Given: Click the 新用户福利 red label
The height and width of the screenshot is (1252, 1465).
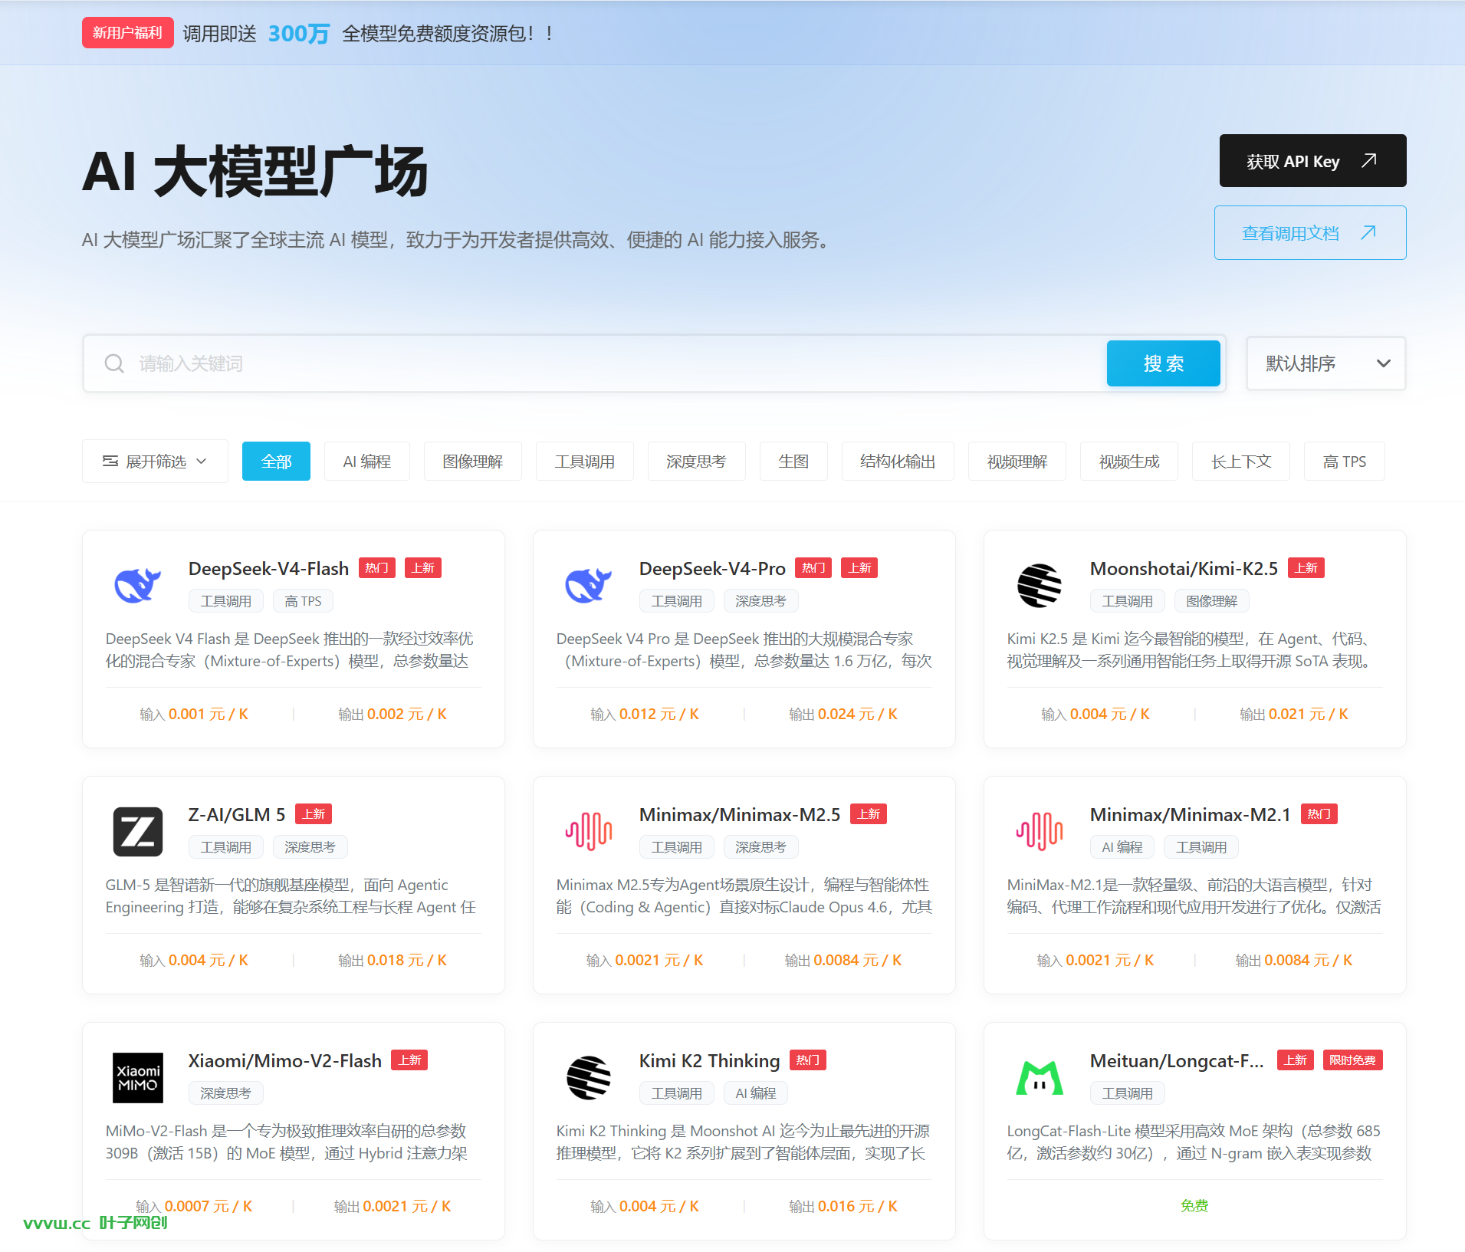Looking at the screenshot, I should 128,33.
